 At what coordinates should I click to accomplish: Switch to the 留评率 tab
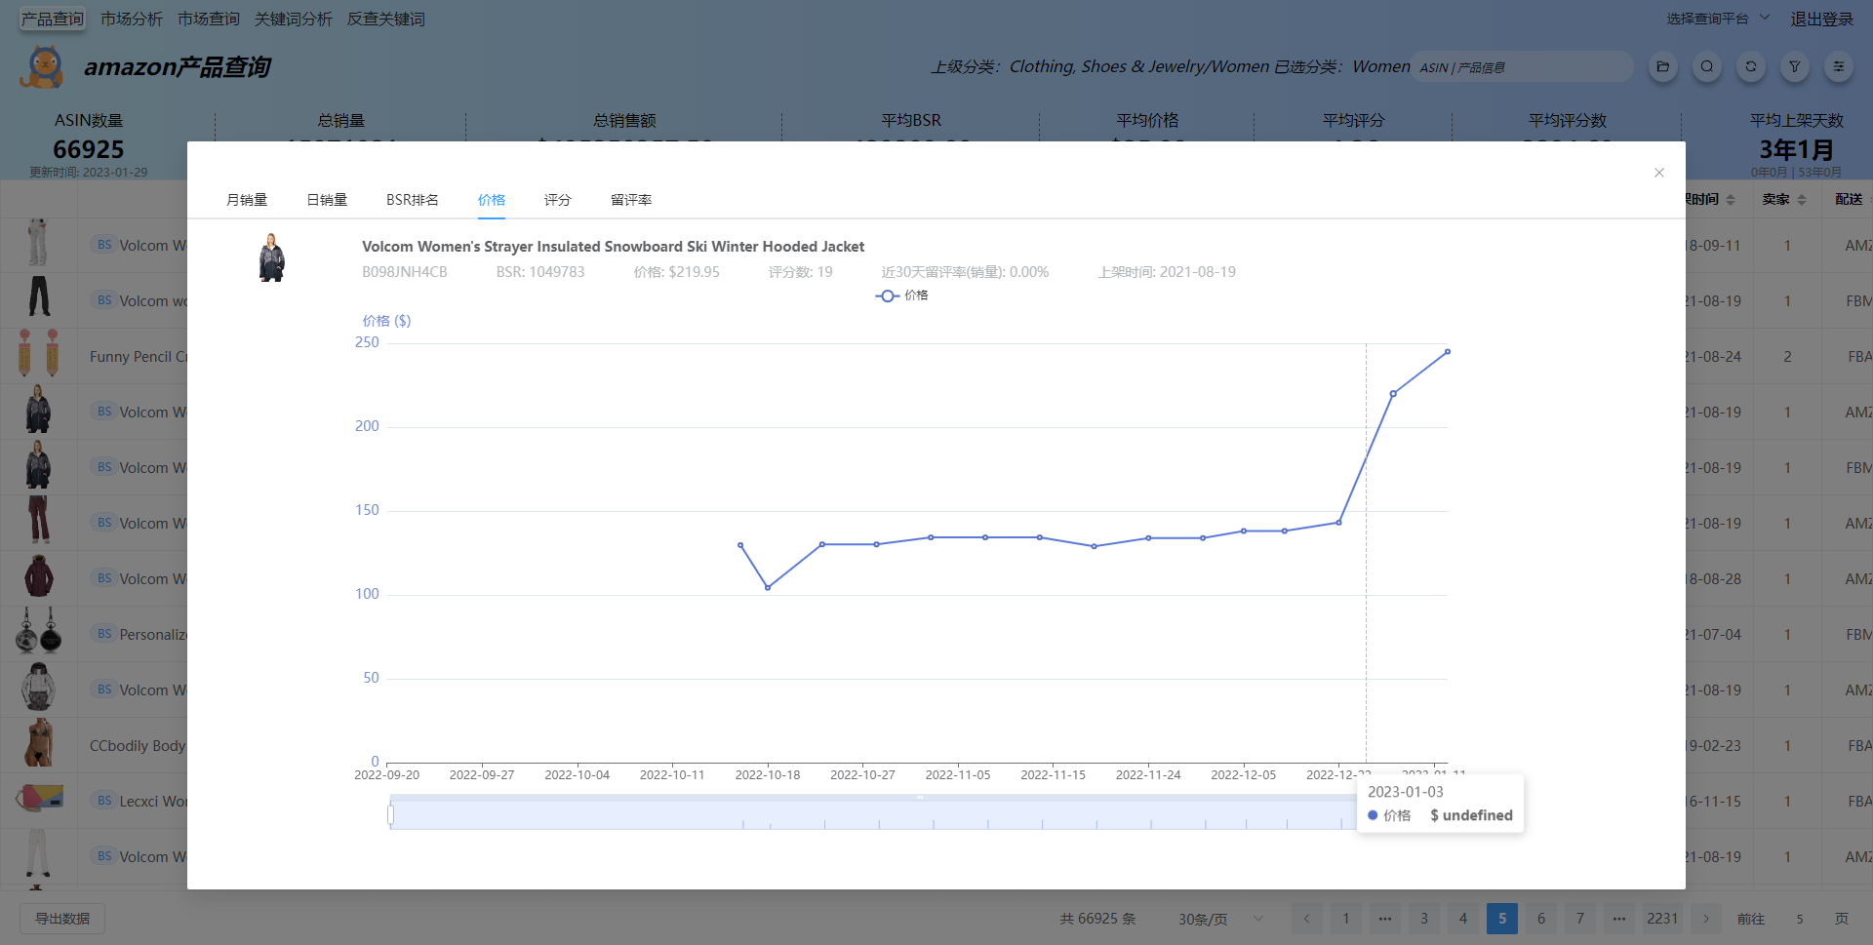[x=631, y=200]
